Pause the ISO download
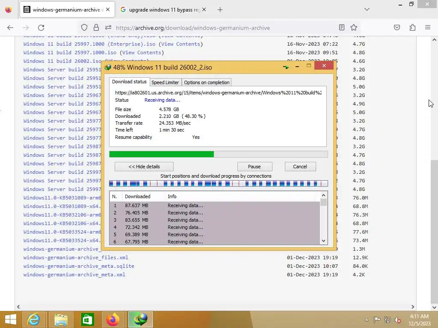This screenshot has height=328, width=438. click(x=255, y=167)
